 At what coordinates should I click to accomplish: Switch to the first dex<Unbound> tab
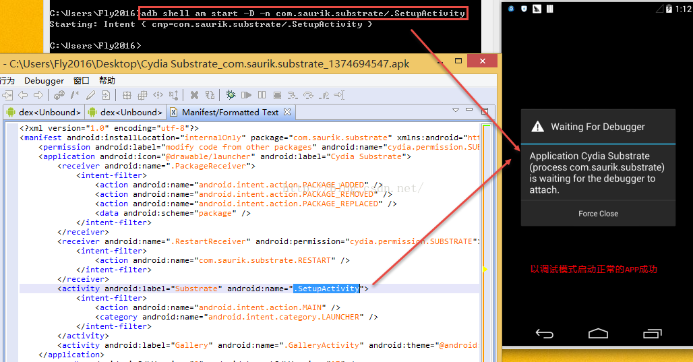pyautogui.click(x=44, y=113)
